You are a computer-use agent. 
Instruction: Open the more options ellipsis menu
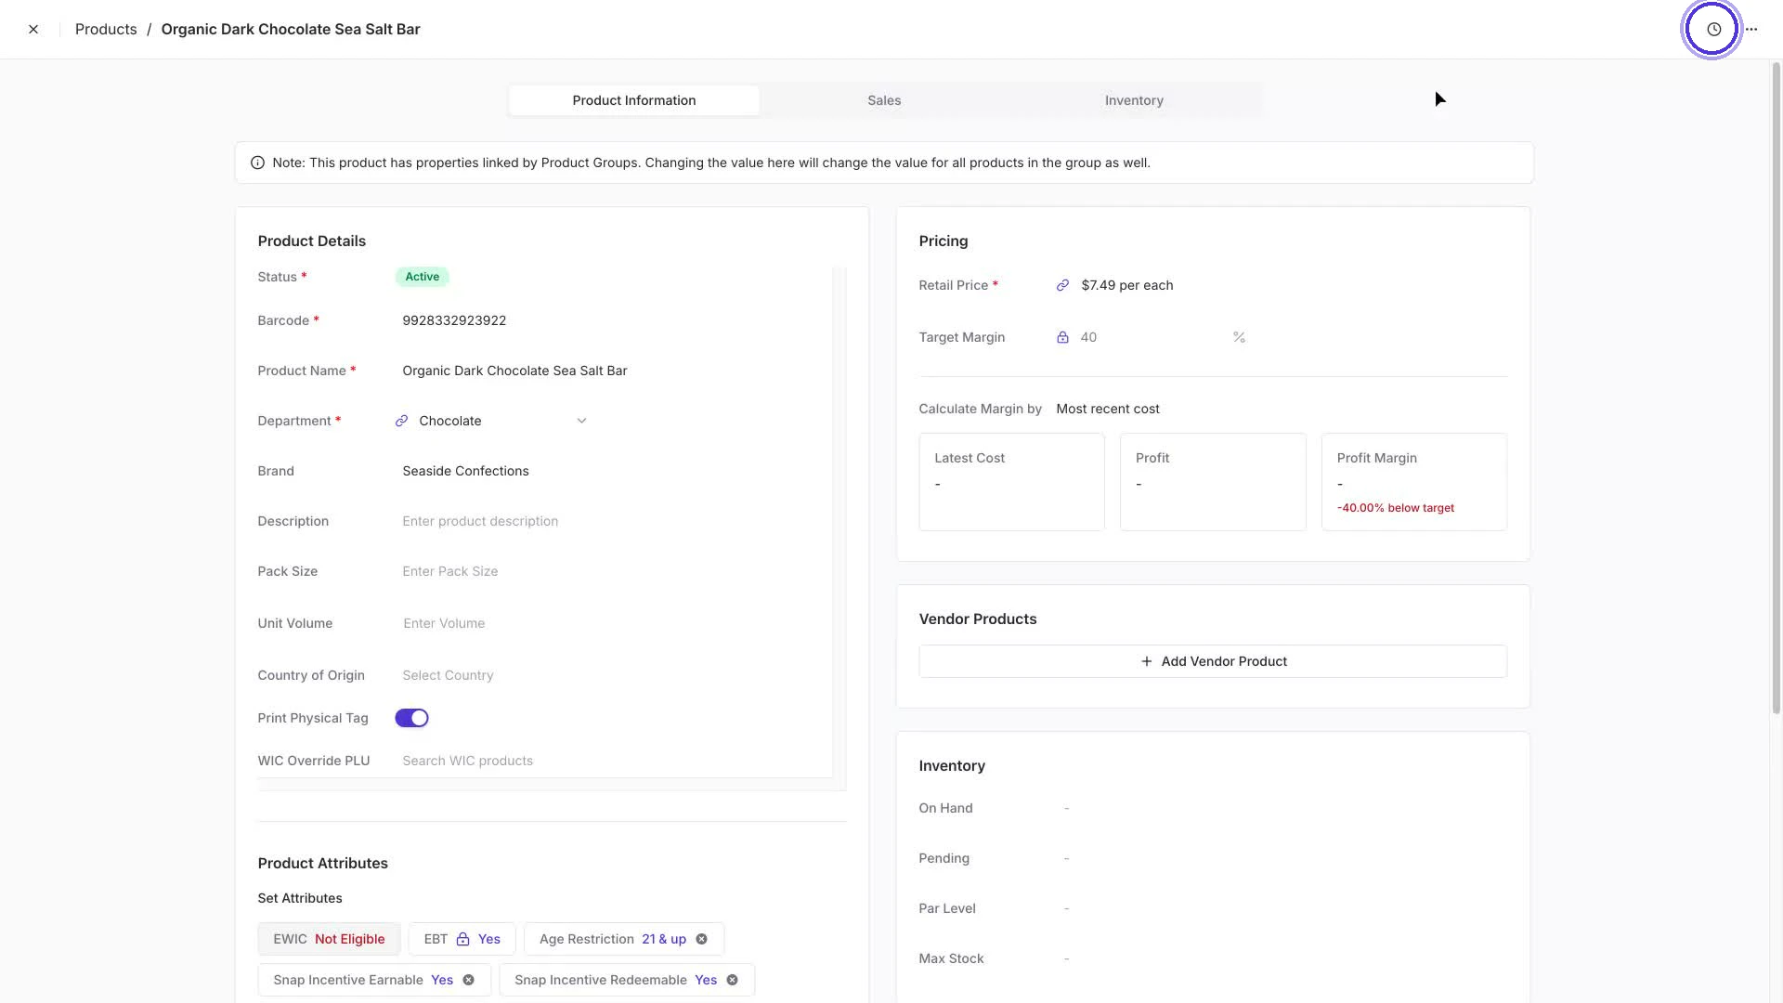tap(1752, 29)
